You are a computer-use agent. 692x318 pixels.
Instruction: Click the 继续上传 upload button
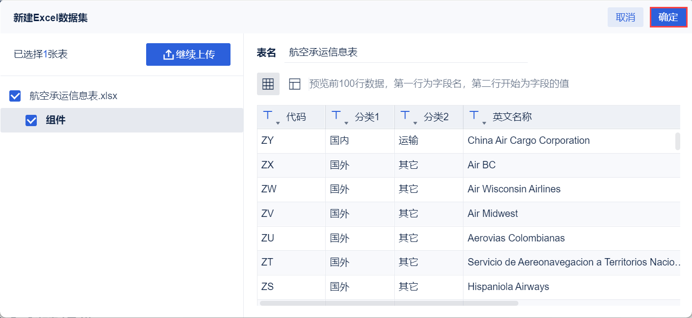188,54
